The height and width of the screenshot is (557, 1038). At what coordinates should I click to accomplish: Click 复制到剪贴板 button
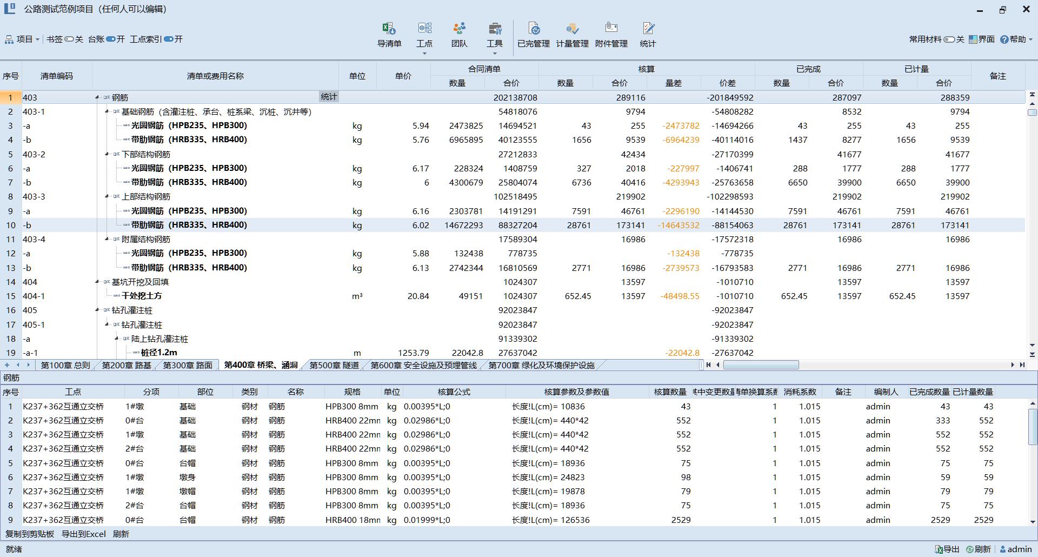tap(30, 534)
